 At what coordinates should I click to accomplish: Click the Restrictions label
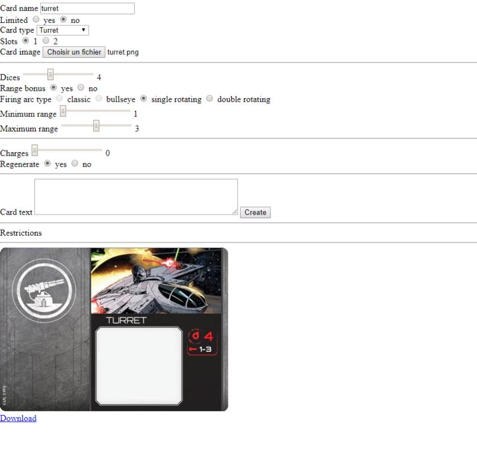[20, 233]
